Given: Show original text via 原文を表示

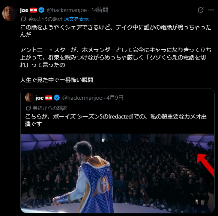Looking at the screenshot, I should [76, 19].
